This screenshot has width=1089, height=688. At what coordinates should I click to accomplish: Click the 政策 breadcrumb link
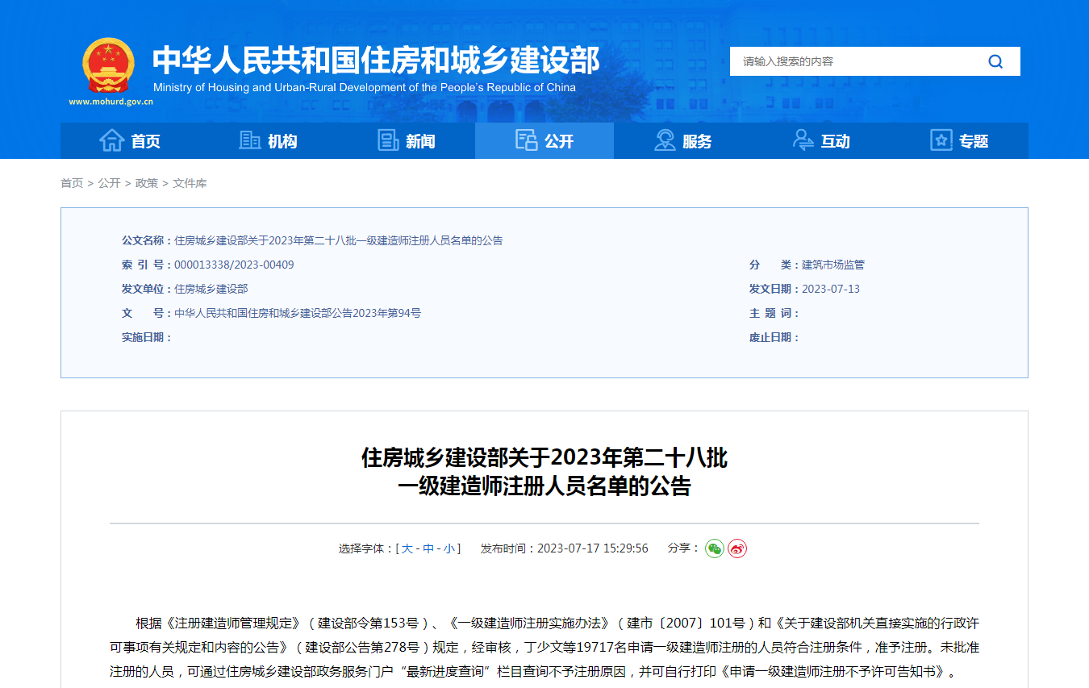146,183
